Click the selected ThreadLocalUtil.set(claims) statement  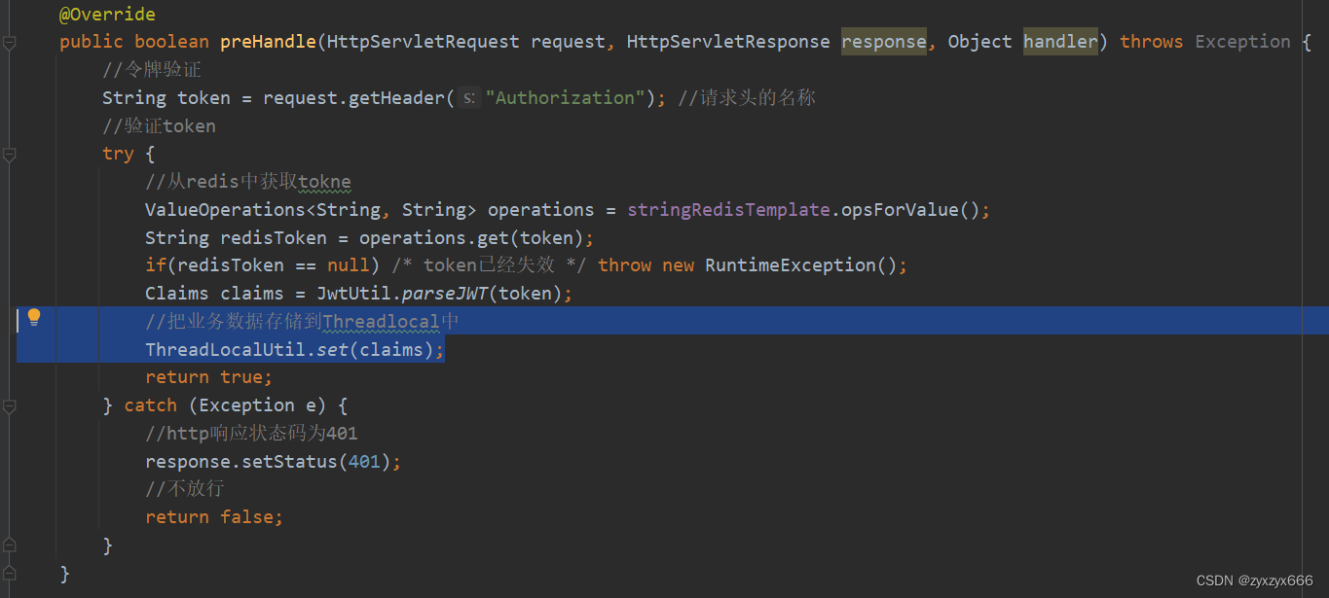coord(293,349)
